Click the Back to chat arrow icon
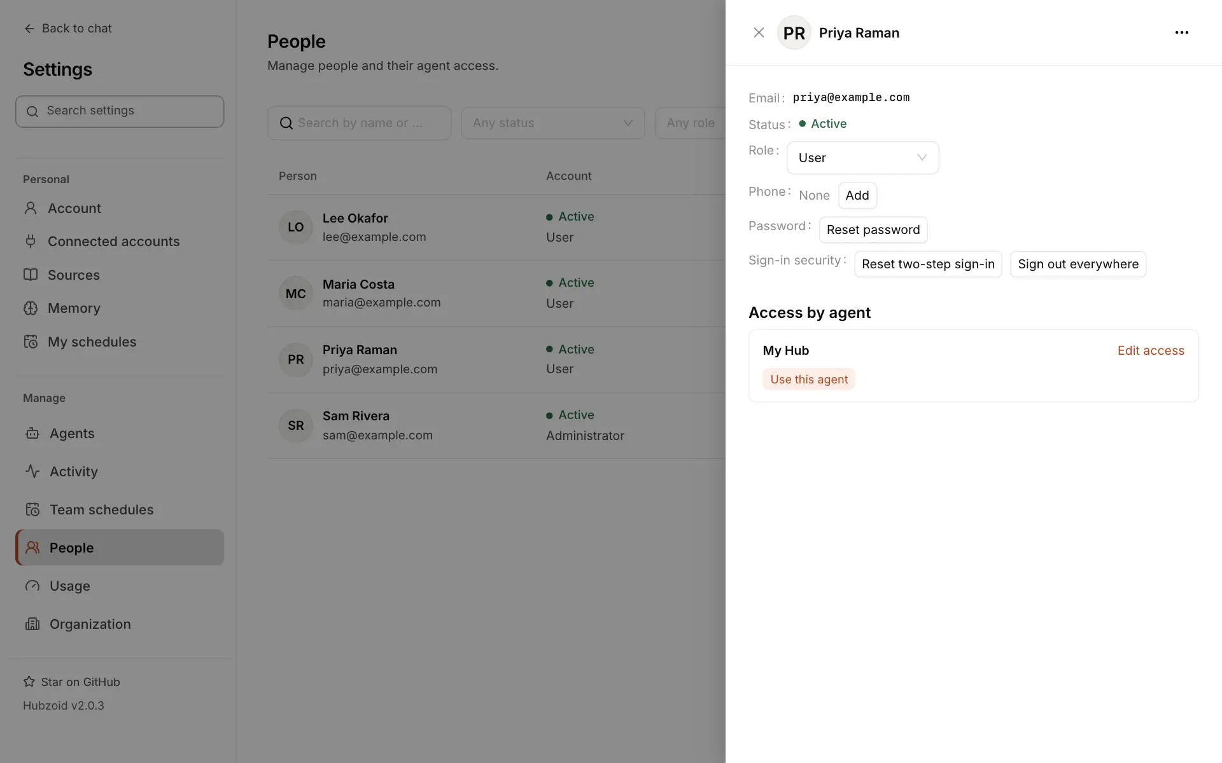 pyautogui.click(x=29, y=29)
